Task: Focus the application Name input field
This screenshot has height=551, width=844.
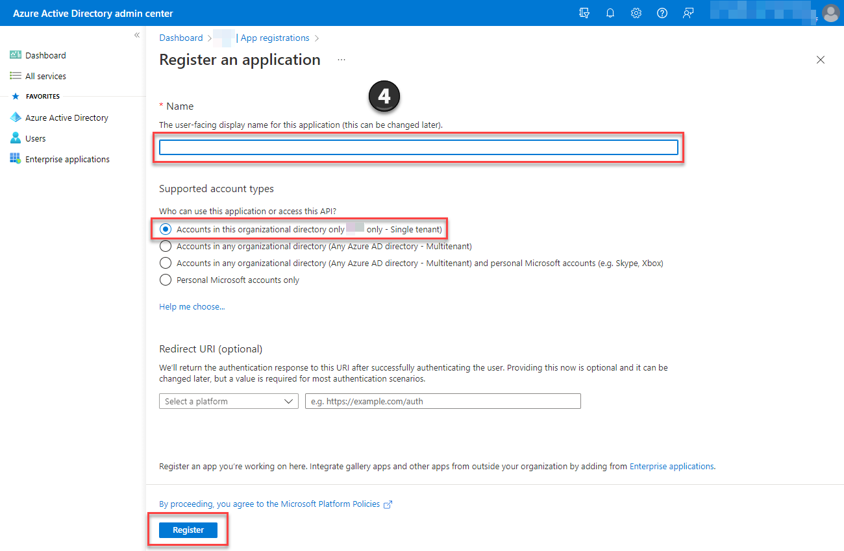Action: coord(419,147)
